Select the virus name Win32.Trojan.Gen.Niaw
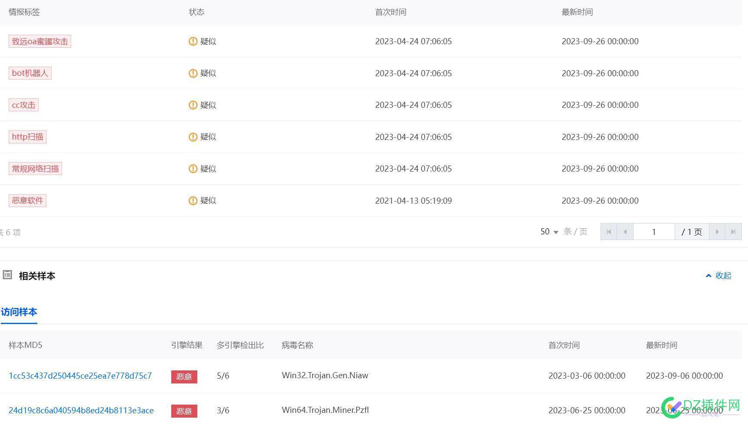This screenshot has height=425, width=748. (325, 376)
